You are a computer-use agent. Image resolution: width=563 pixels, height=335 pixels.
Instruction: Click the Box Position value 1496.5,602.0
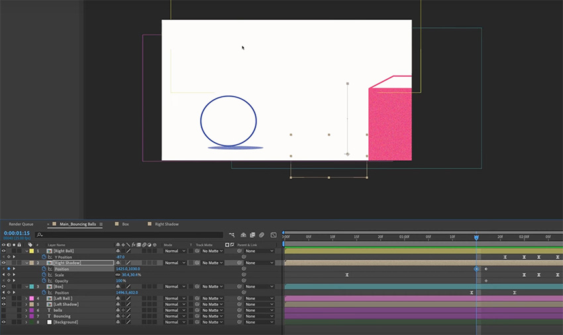tap(127, 293)
